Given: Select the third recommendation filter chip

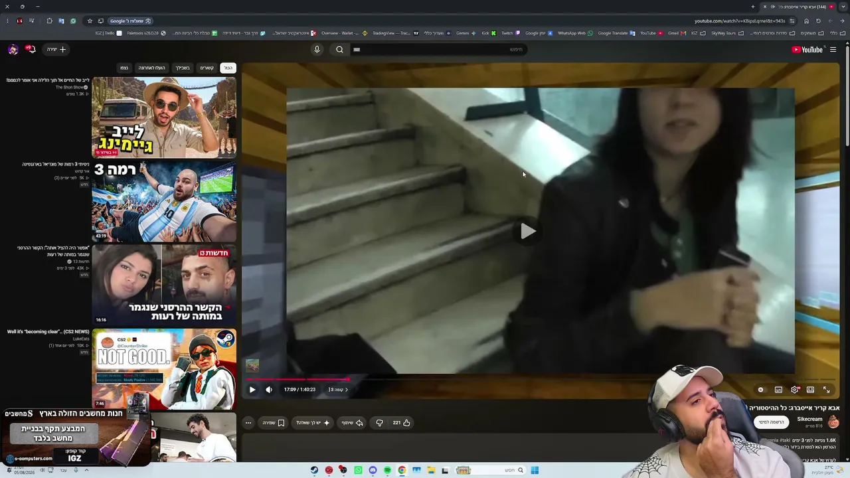Looking at the screenshot, I should (183, 68).
